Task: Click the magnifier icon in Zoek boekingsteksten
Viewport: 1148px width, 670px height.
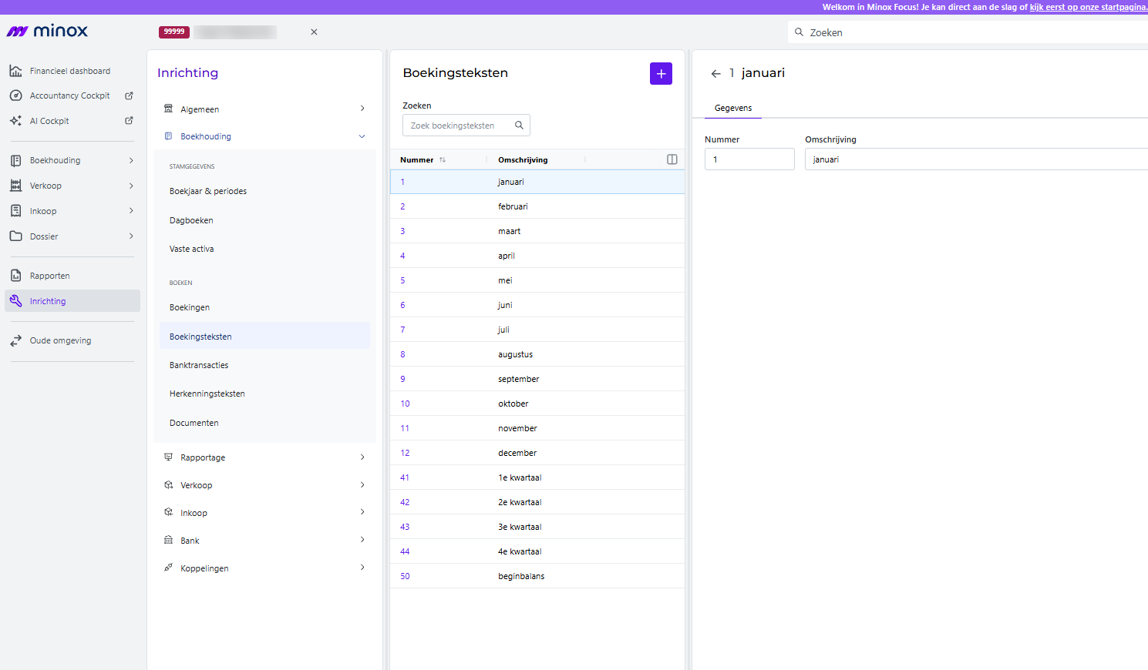Action: 519,126
